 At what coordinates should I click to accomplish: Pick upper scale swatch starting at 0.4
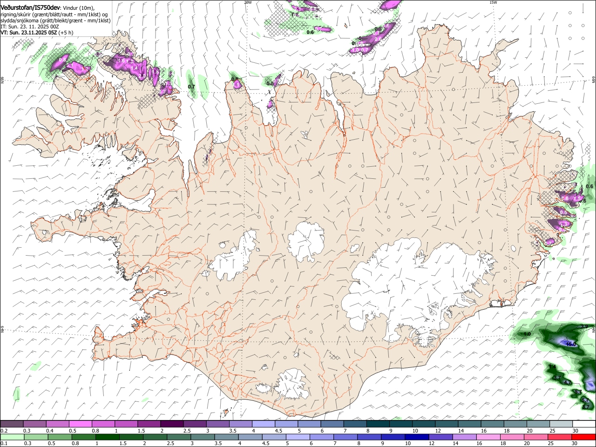[x=58, y=424]
